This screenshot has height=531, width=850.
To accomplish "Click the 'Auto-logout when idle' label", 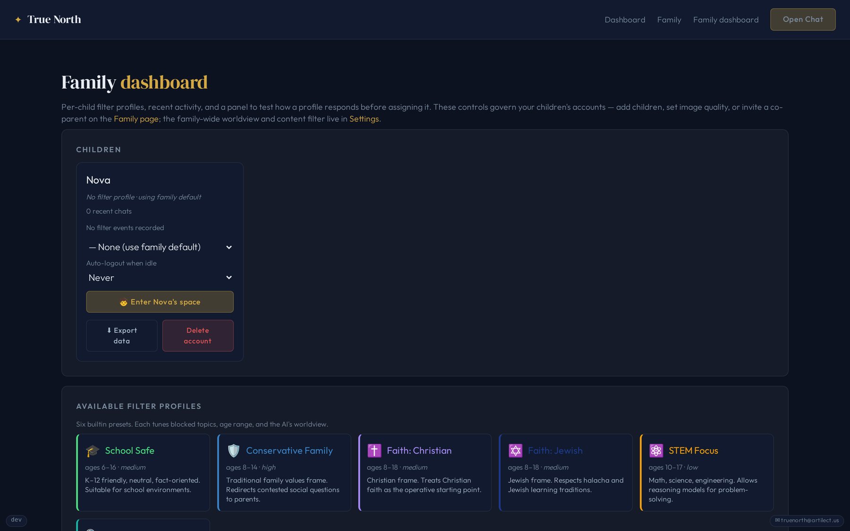I will click(121, 263).
